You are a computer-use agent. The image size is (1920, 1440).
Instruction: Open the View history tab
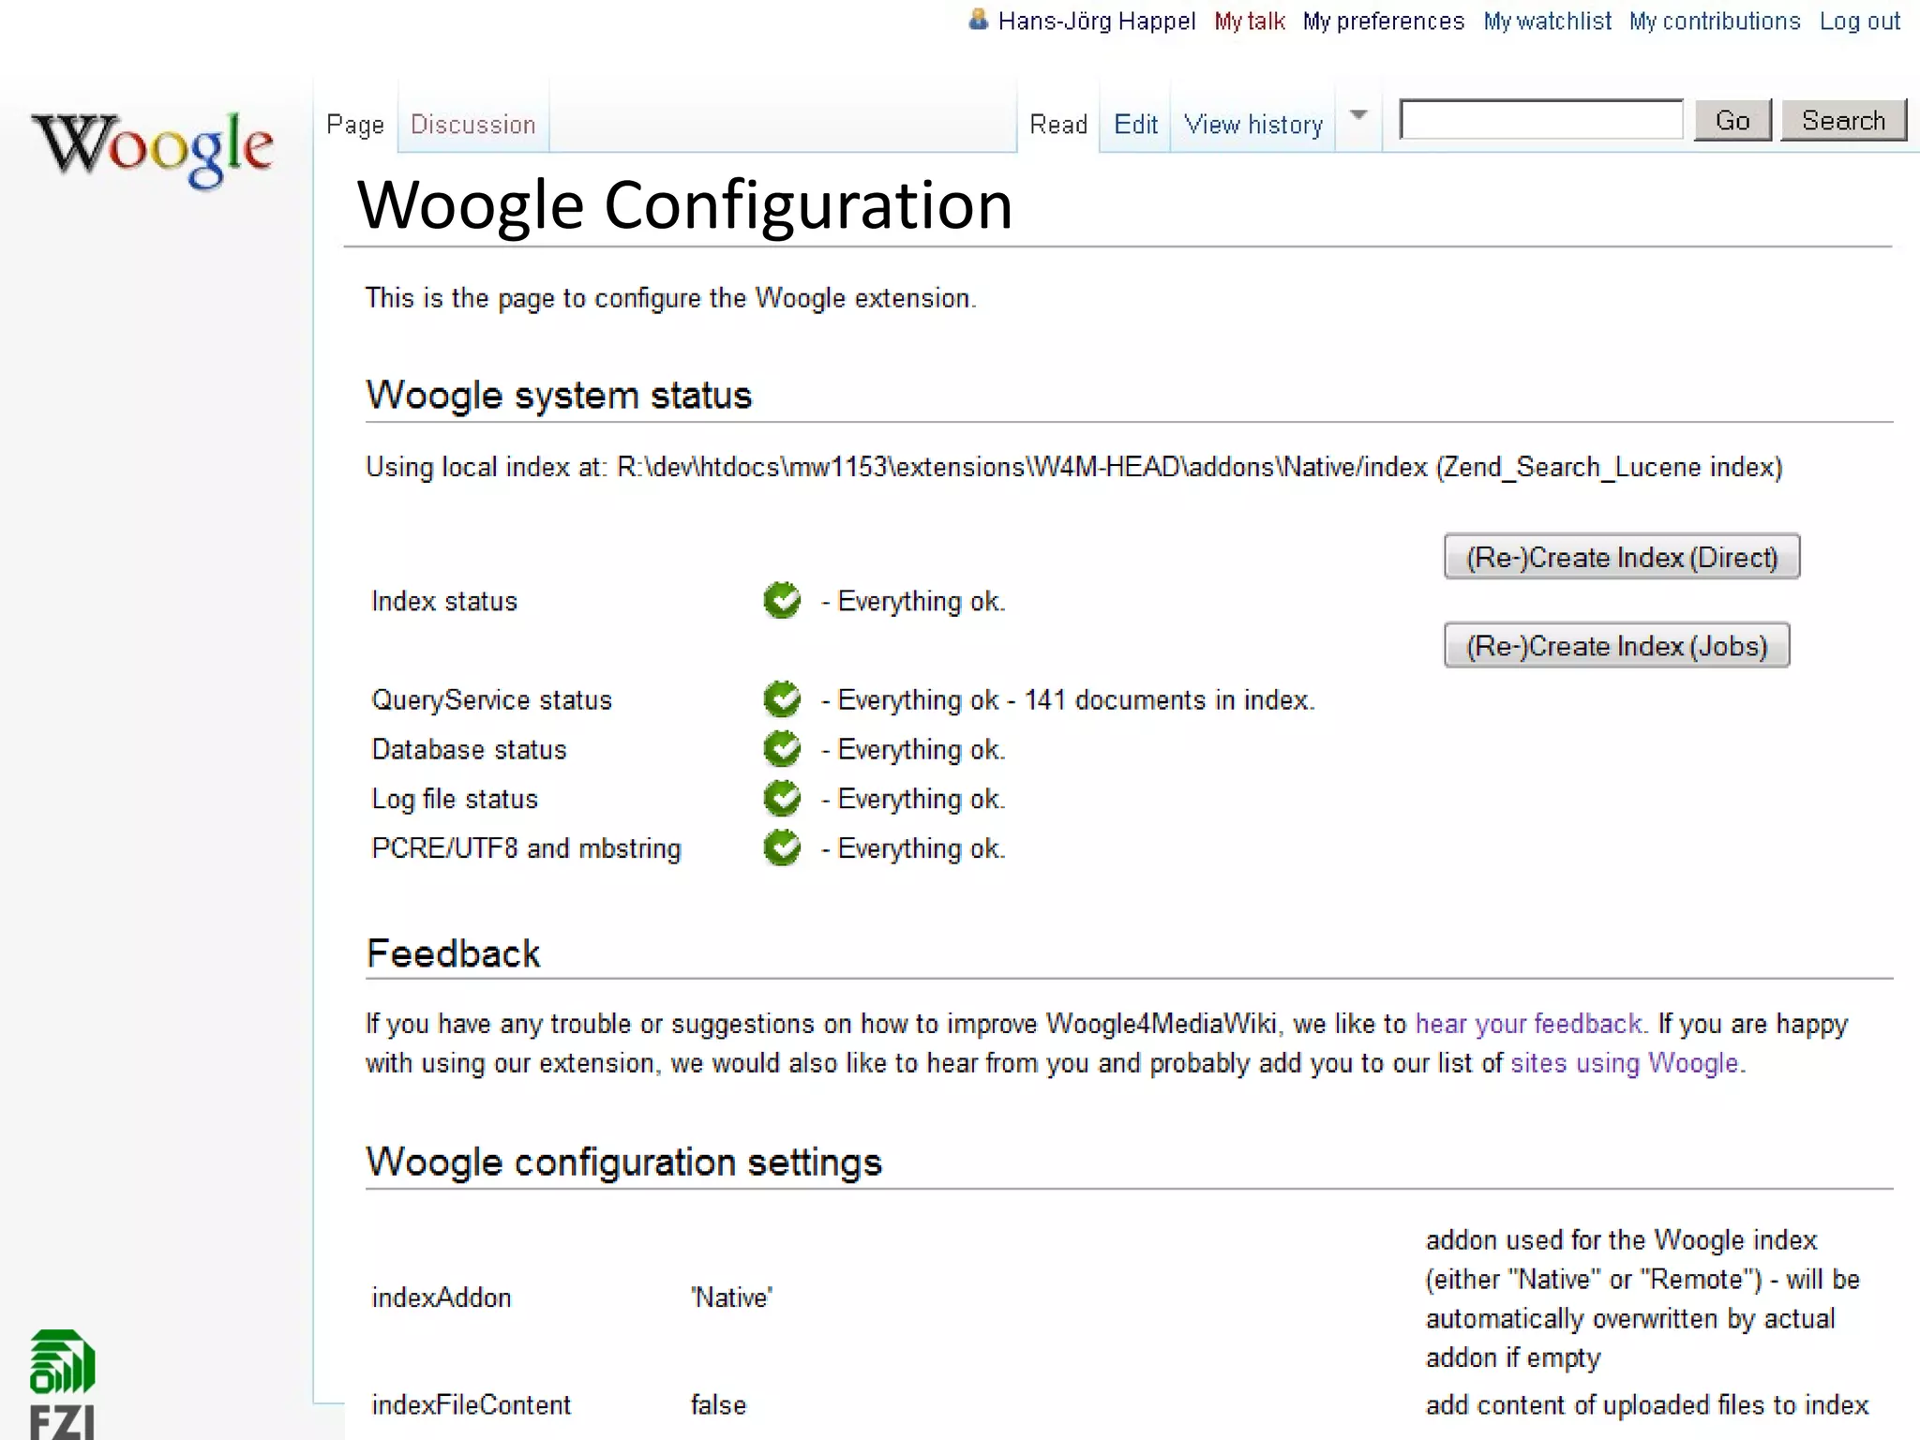(x=1253, y=125)
